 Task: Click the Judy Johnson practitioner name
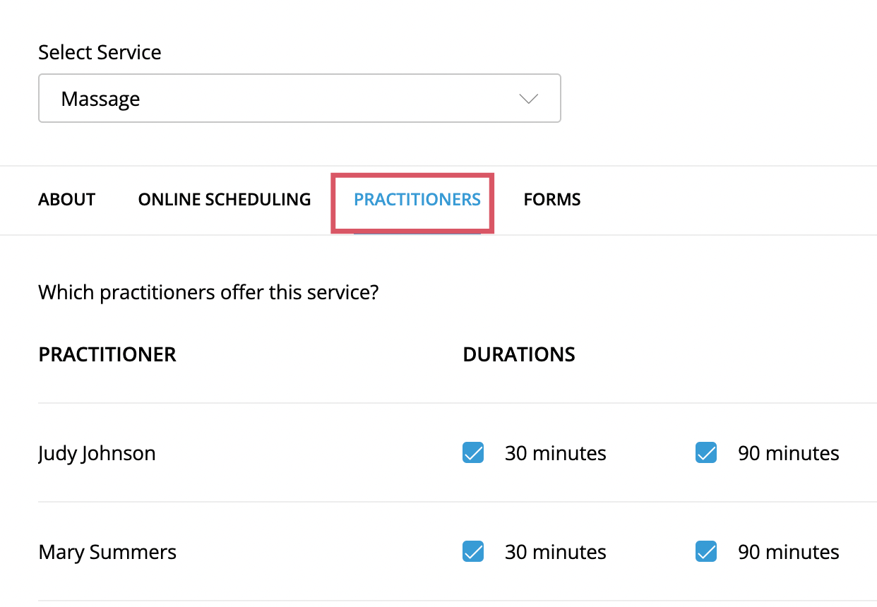(97, 453)
